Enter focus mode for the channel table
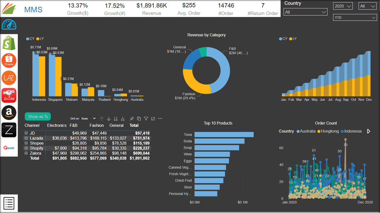This screenshot has width=380, height=213. 153,118
